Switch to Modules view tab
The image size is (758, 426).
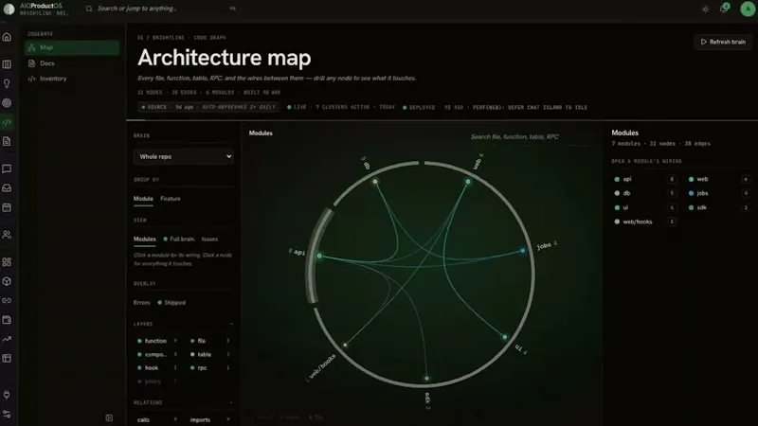pyautogui.click(x=145, y=240)
